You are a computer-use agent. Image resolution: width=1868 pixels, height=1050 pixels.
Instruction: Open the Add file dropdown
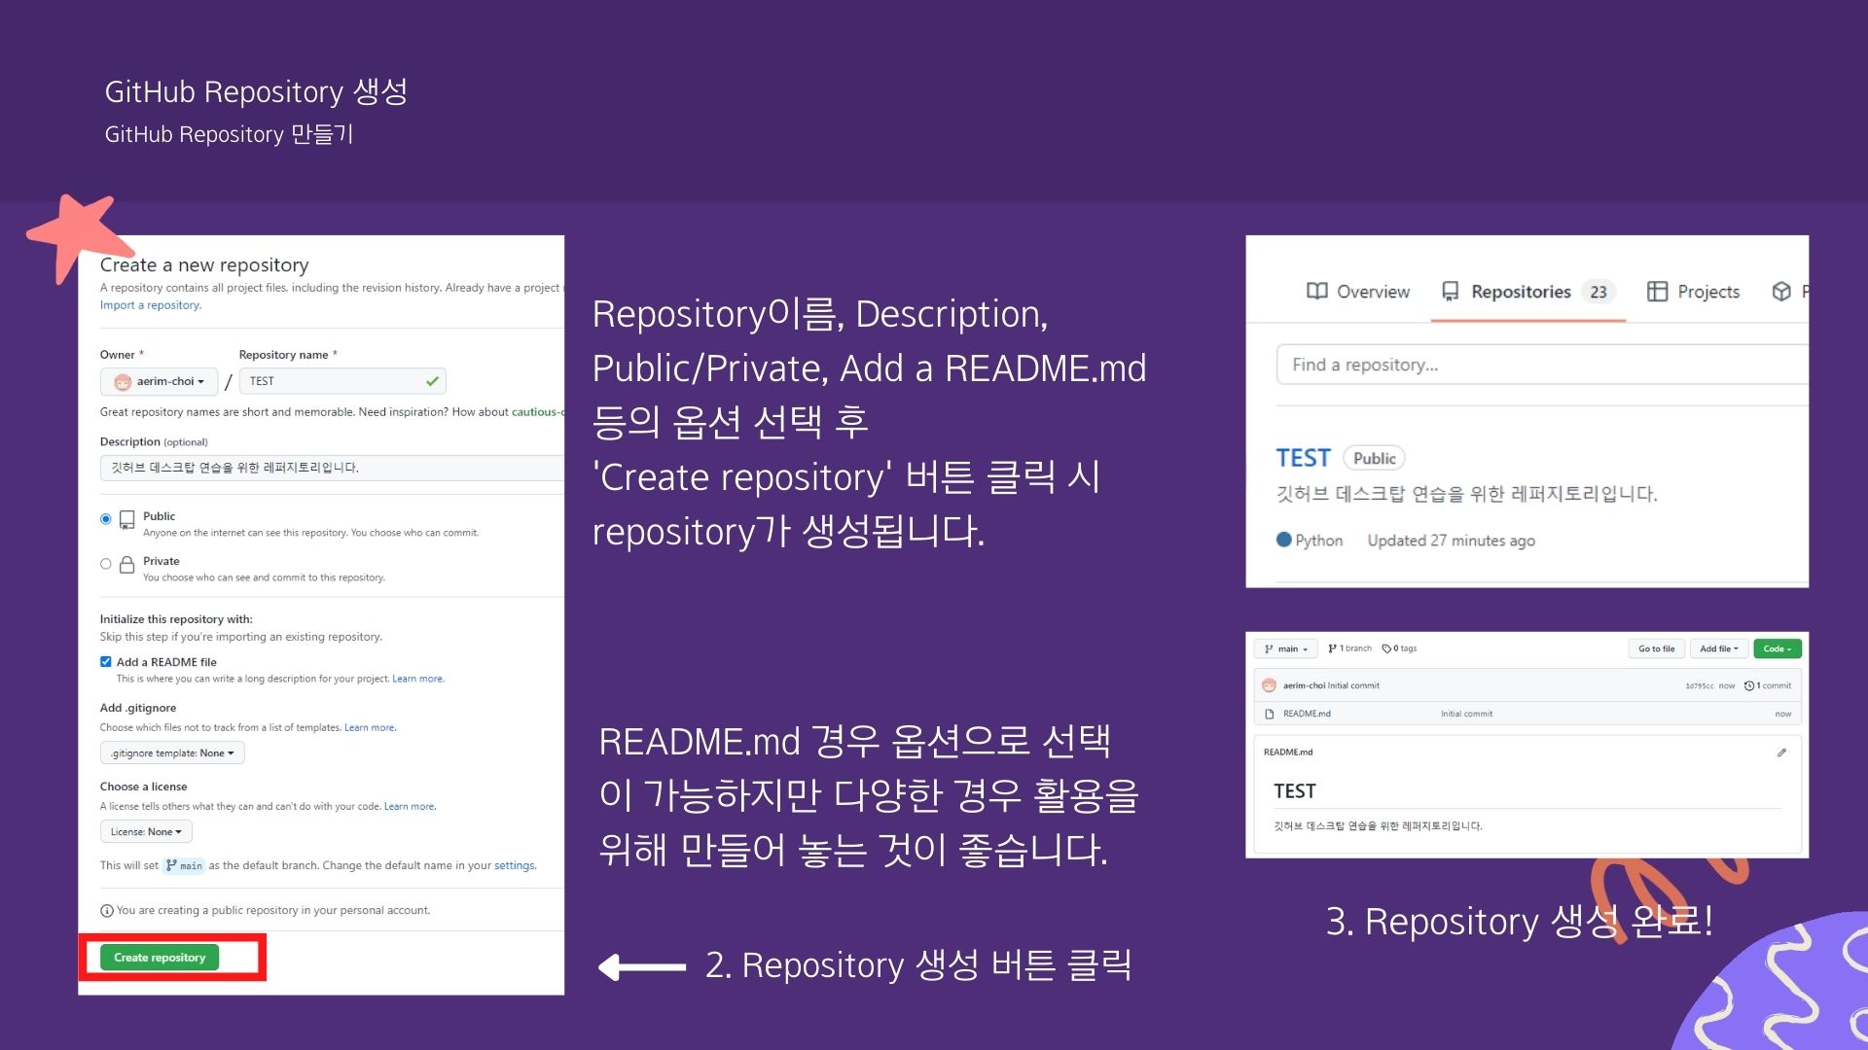[x=1719, y=648]
